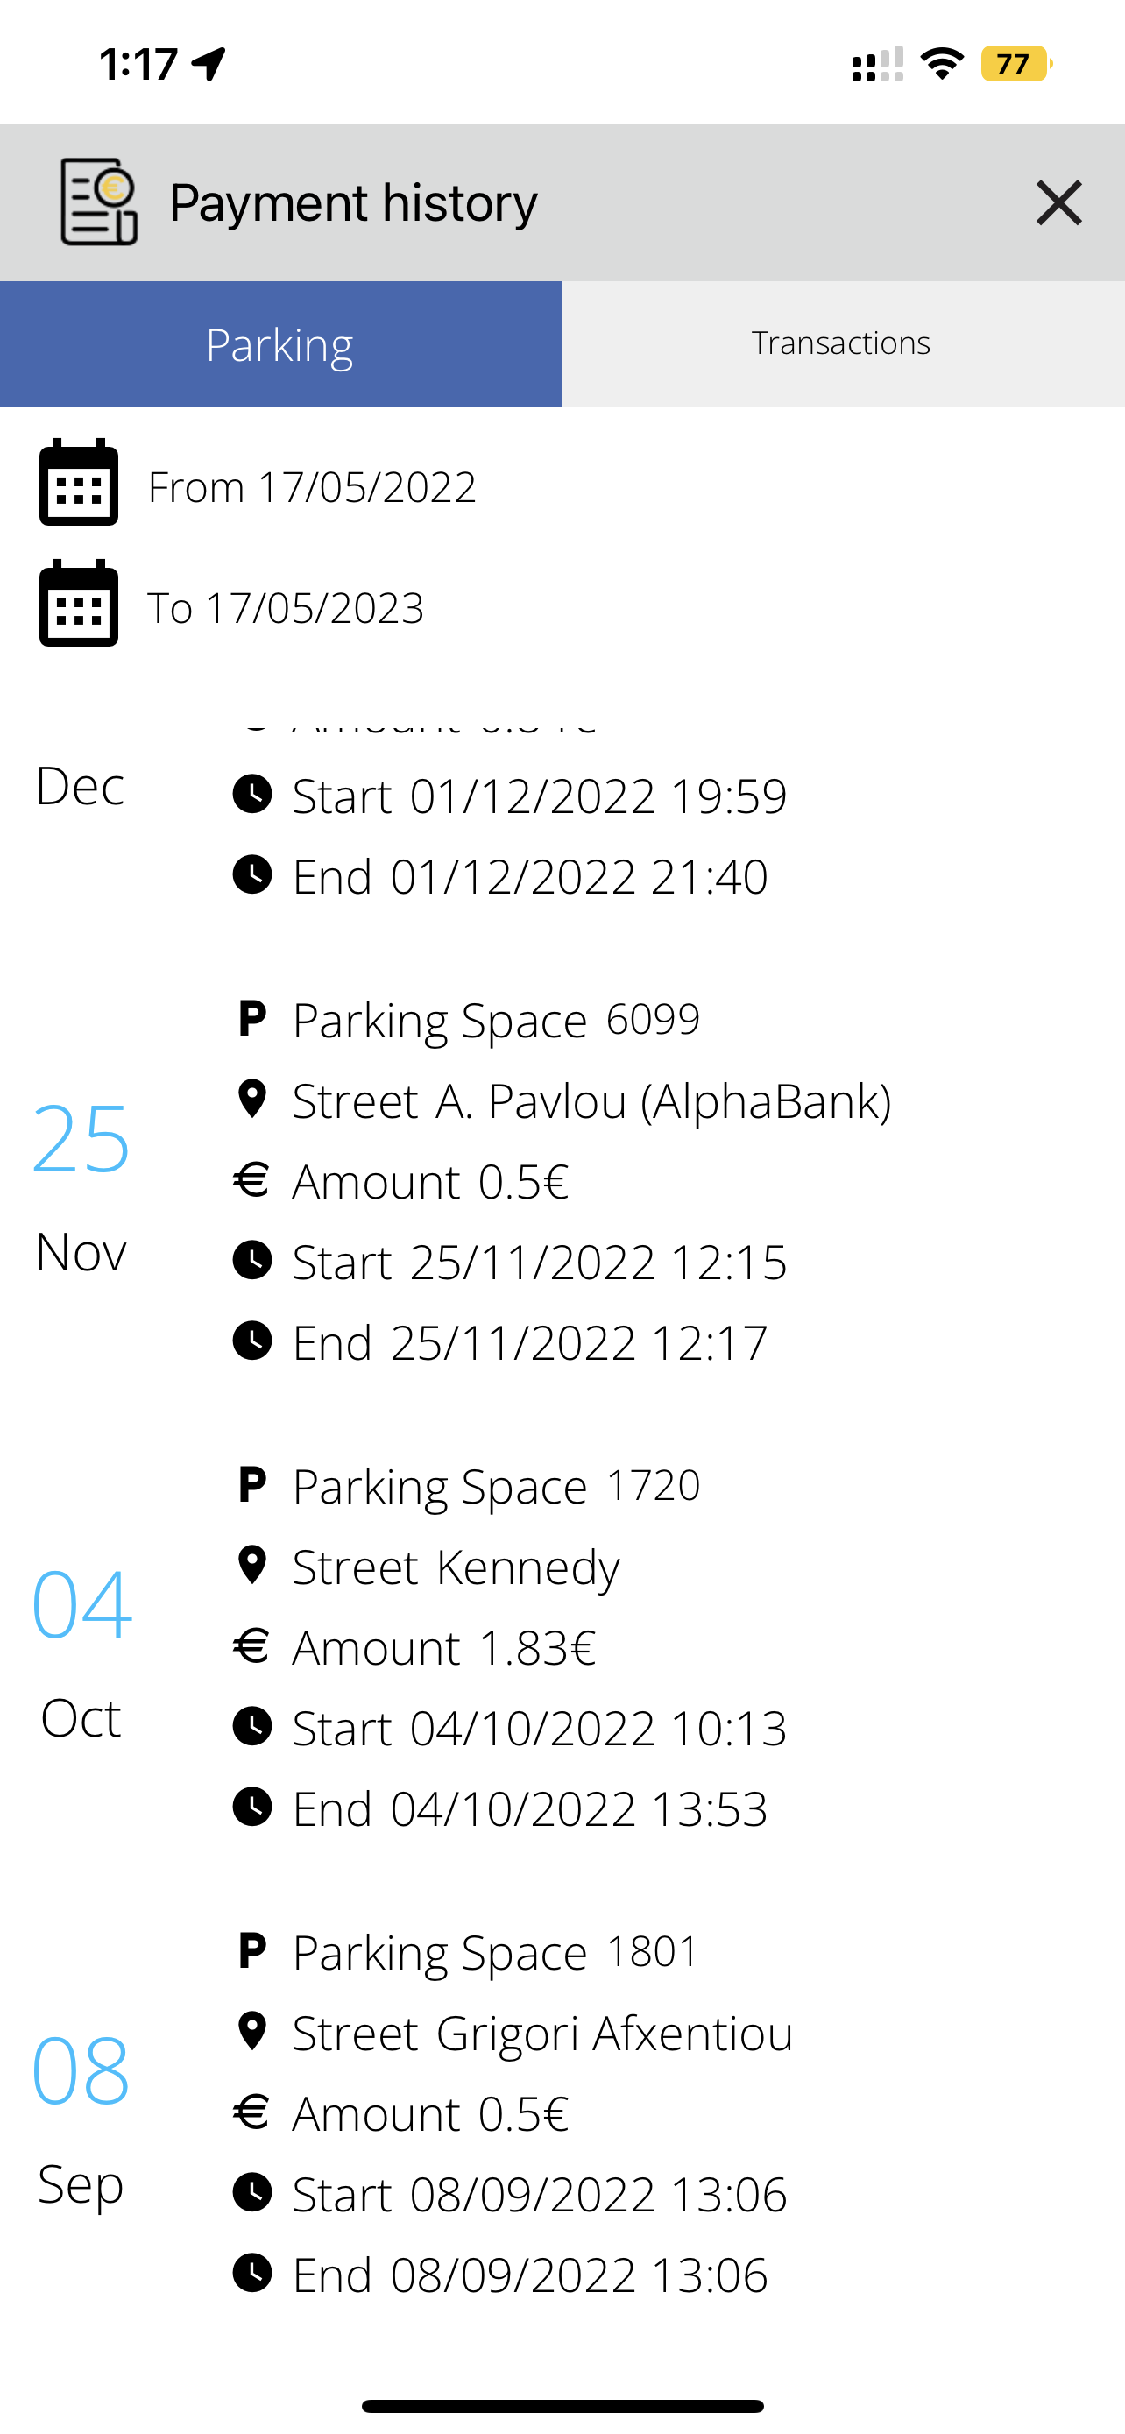Tap the P icon beside Parking Space 1801
This screenshot has width=1125, height=2434.
pos(252,1951)
